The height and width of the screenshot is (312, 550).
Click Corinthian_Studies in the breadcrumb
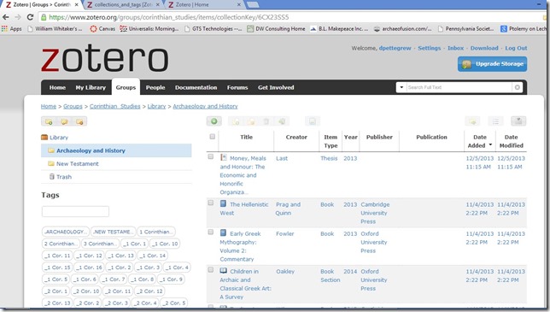[114, 106]
